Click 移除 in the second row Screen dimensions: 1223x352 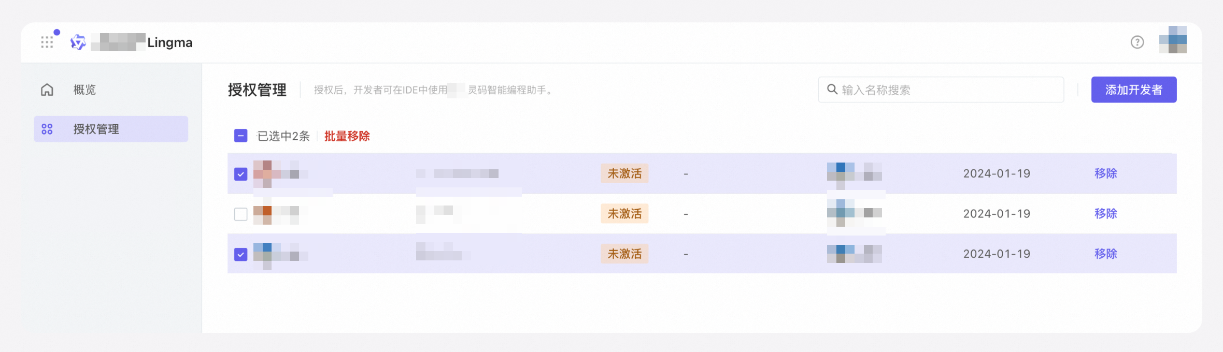pos(1105,213)
